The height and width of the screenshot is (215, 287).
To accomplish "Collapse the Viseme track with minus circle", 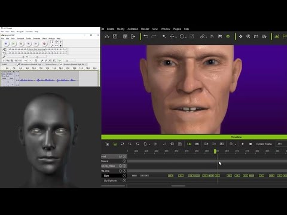I will point(120,171).
